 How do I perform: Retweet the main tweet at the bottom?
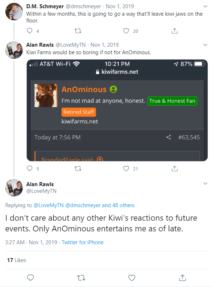coord(81,278)
